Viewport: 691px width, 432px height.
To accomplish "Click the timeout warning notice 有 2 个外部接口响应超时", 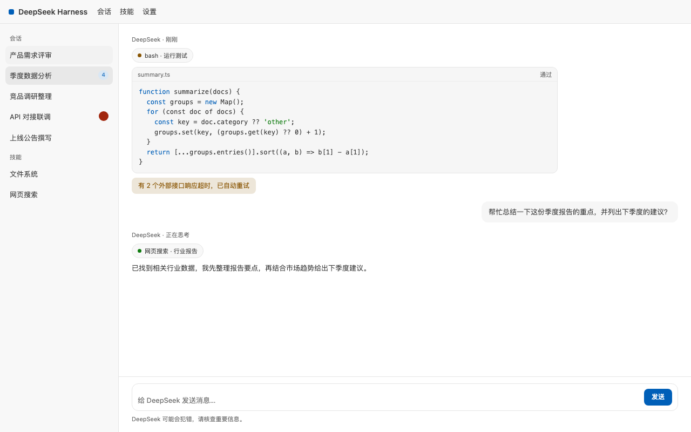I will point(194,186).
